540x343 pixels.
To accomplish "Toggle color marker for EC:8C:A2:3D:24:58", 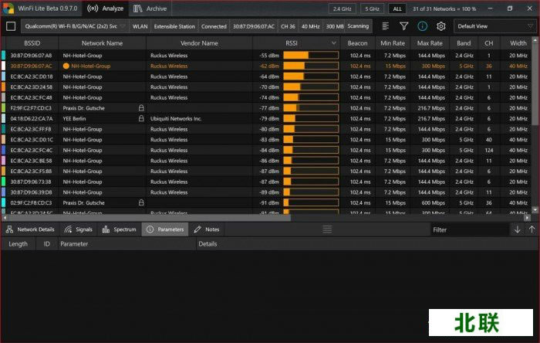I will [x=3, y=87].
